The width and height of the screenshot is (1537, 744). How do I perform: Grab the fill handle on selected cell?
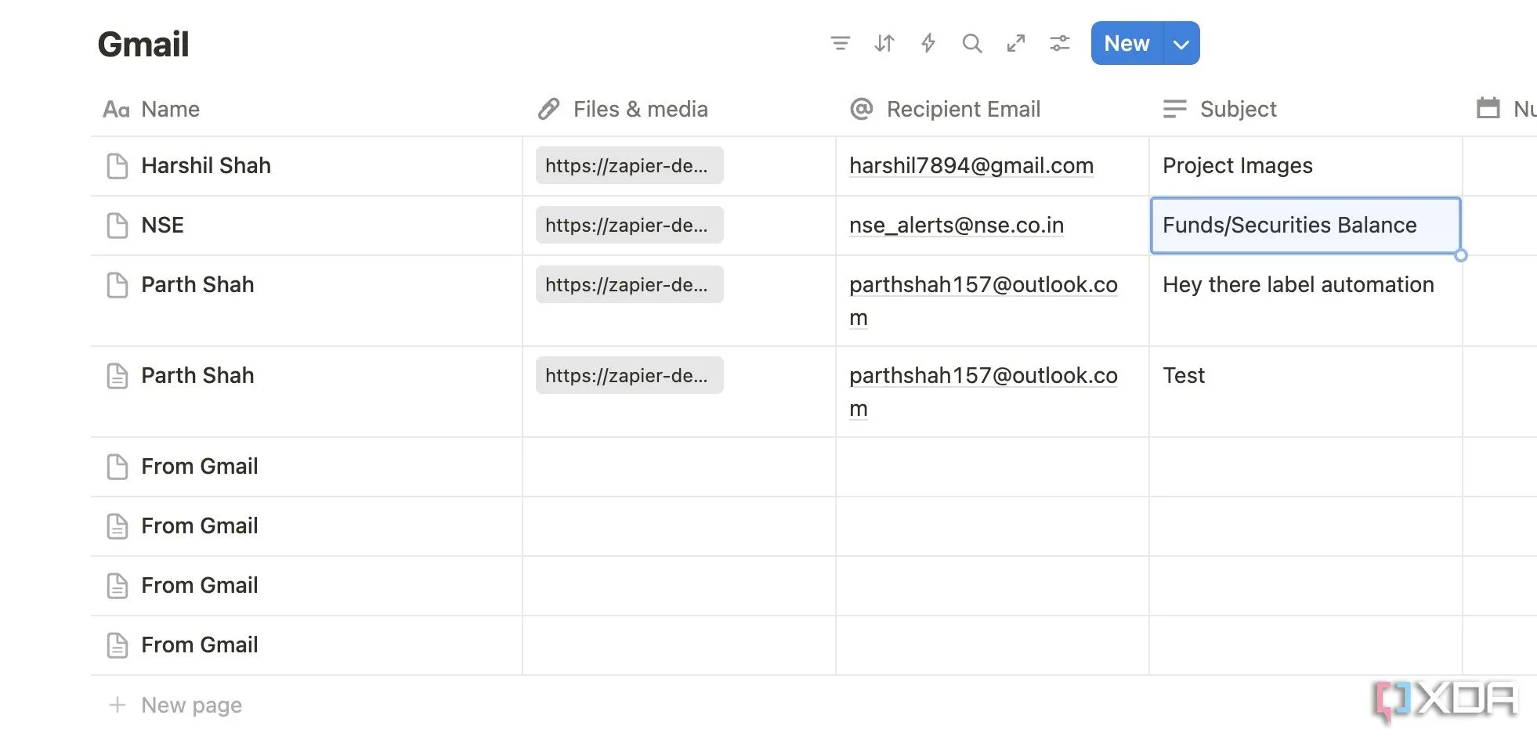(1461, 255)
